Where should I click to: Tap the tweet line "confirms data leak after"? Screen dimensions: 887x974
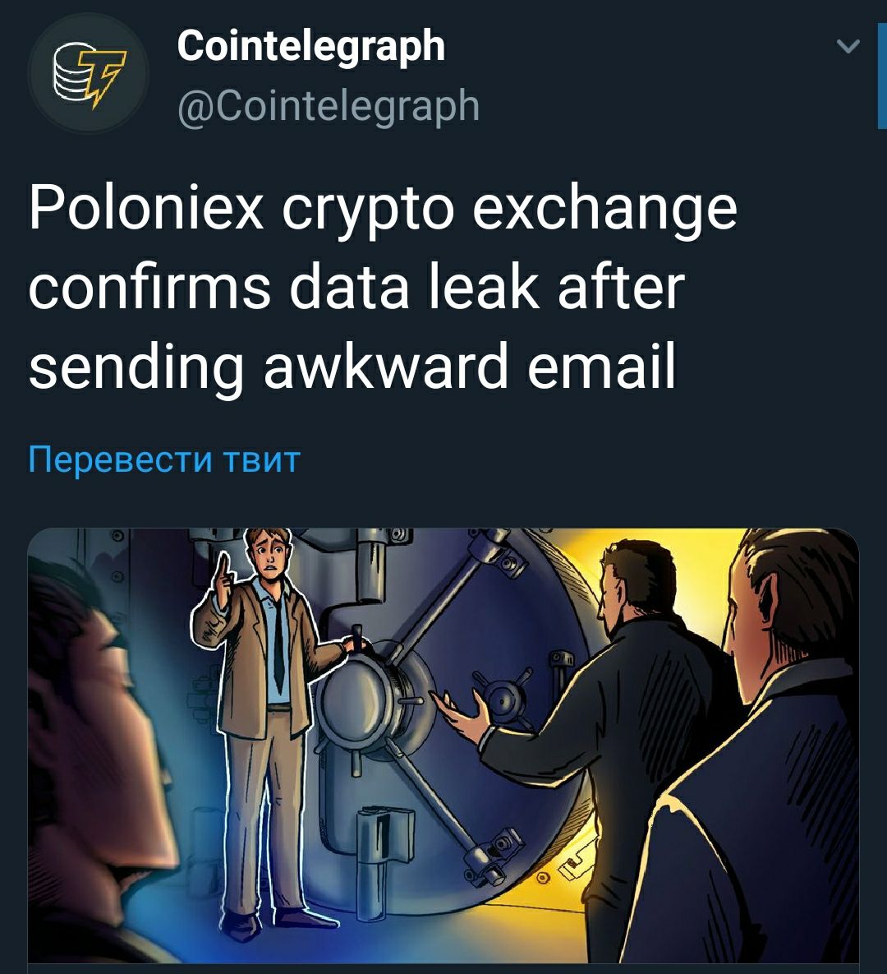(357, 288)
